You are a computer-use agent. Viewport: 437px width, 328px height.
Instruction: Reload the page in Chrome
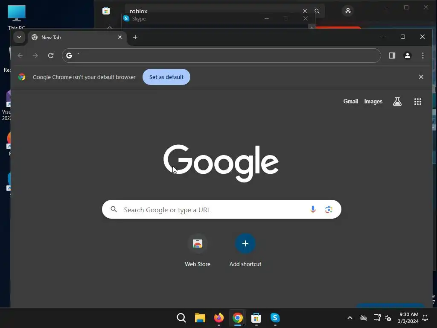click(51, 56)
